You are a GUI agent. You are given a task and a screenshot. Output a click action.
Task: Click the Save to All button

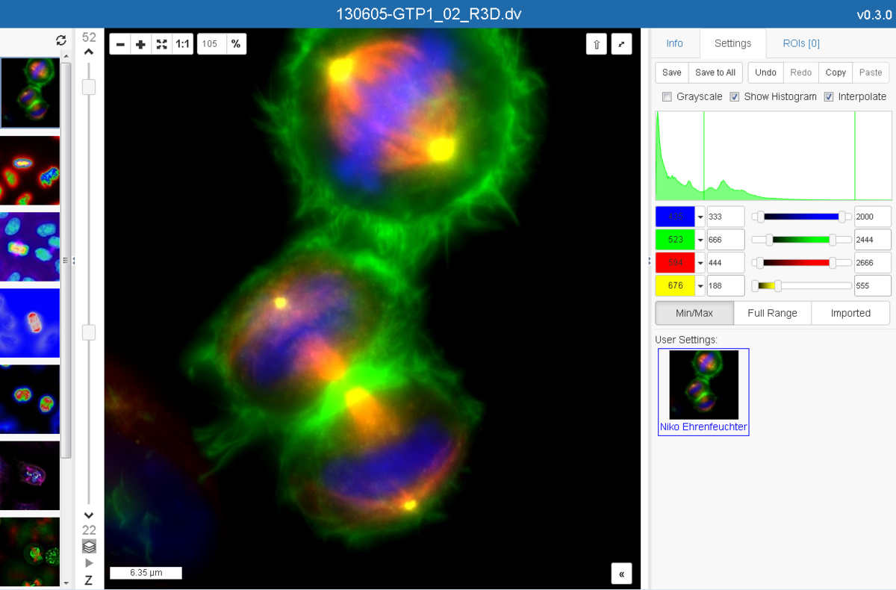(x=715, y=72)
